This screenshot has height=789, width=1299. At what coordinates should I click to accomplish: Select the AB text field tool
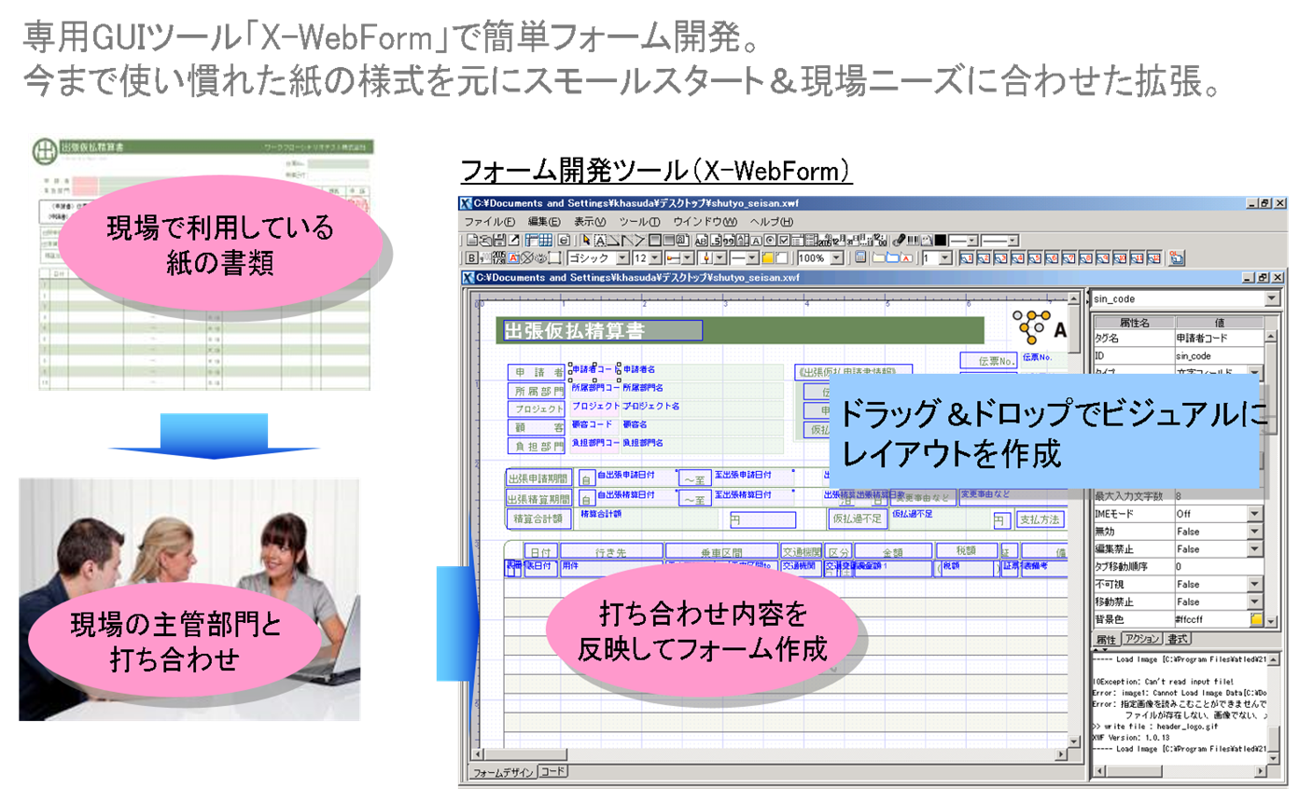pos(702,241)
